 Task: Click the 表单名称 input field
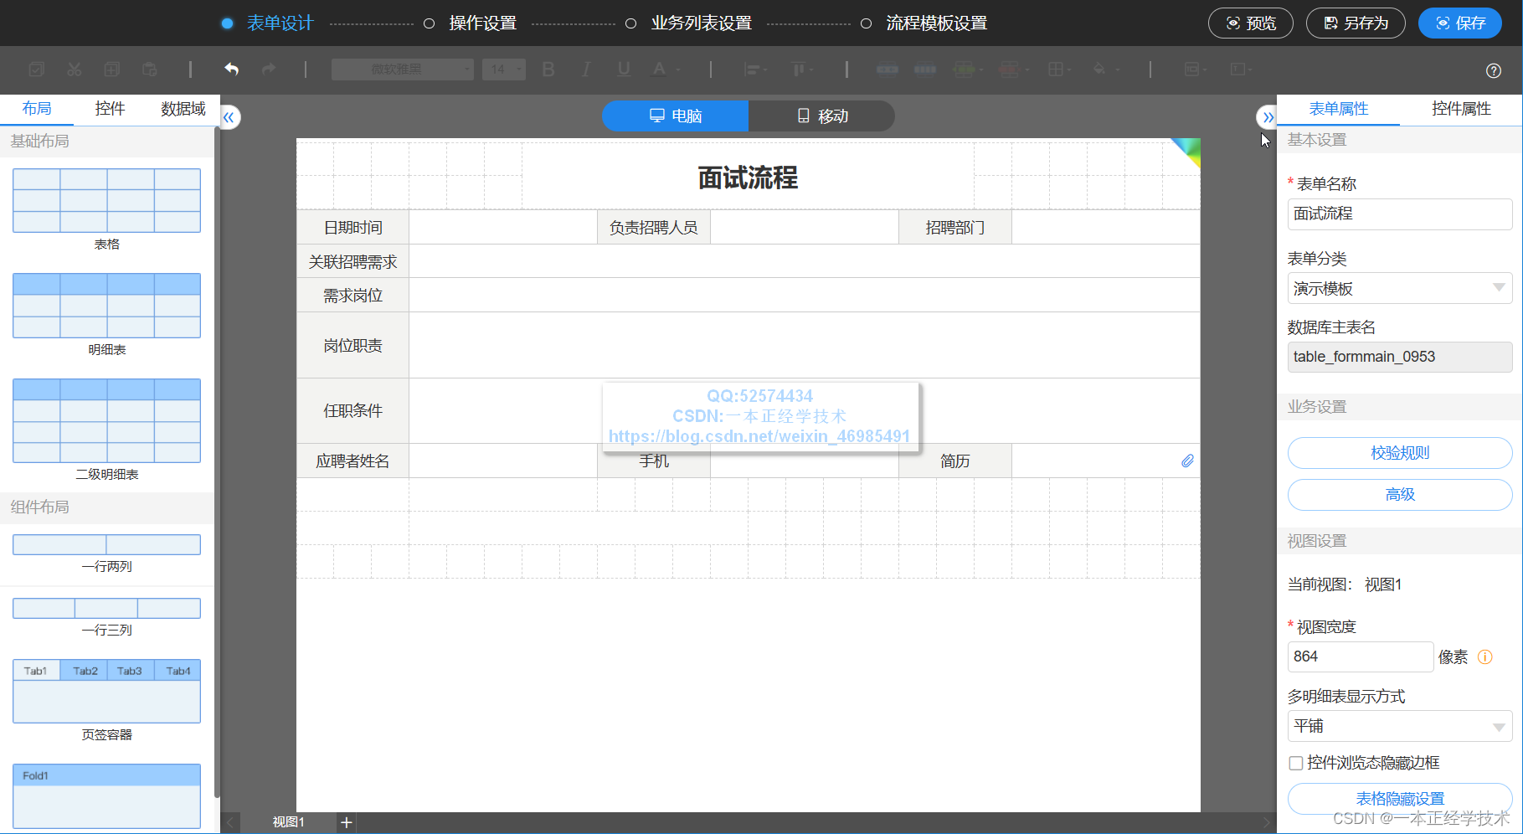[x=1399, y=214]
